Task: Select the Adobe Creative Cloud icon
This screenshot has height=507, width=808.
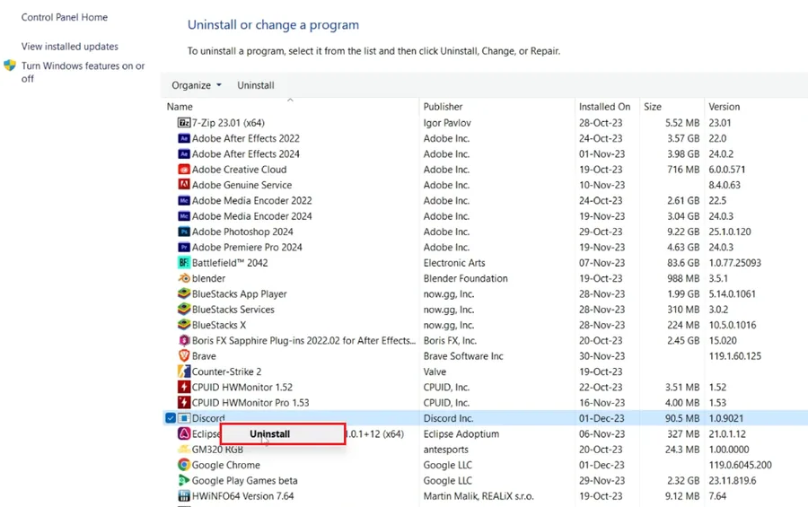Action: [x=184, y=169]
